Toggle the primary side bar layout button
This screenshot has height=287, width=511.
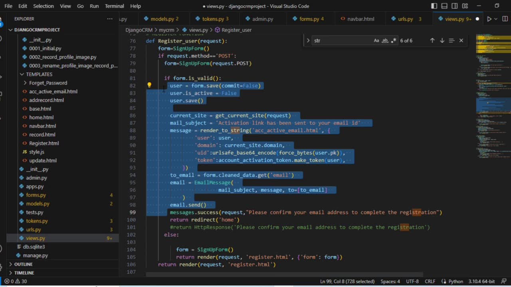pos(434,6)
